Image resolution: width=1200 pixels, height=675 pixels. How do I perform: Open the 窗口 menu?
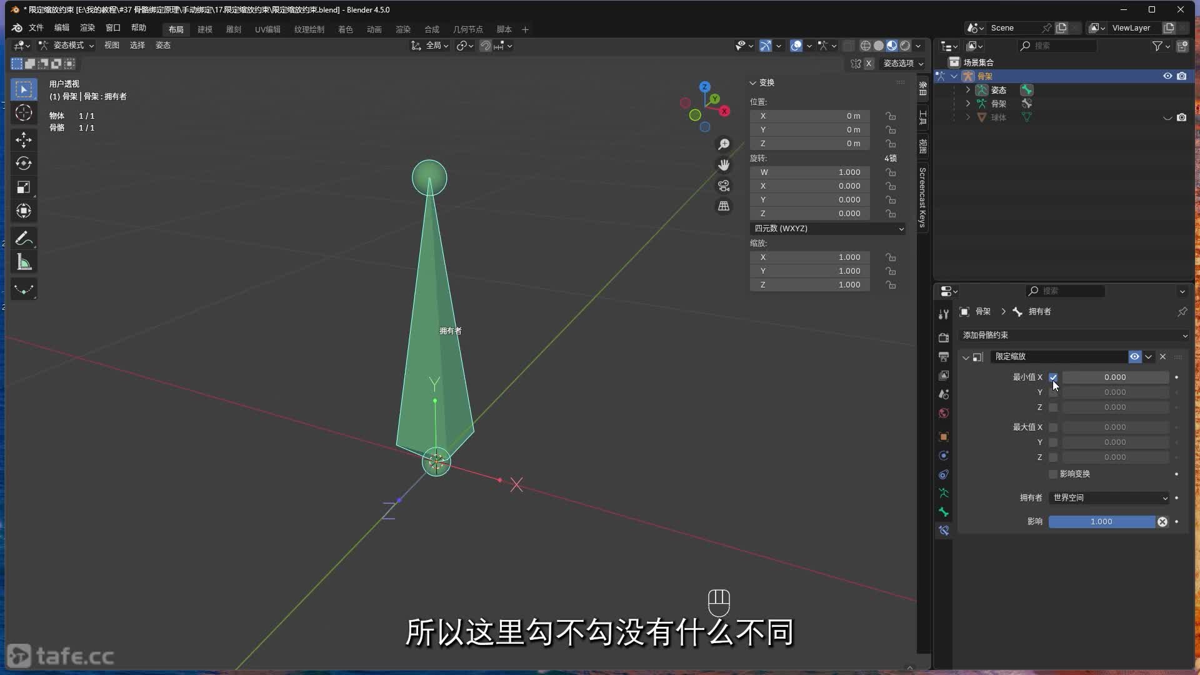(x=113, y=28)
